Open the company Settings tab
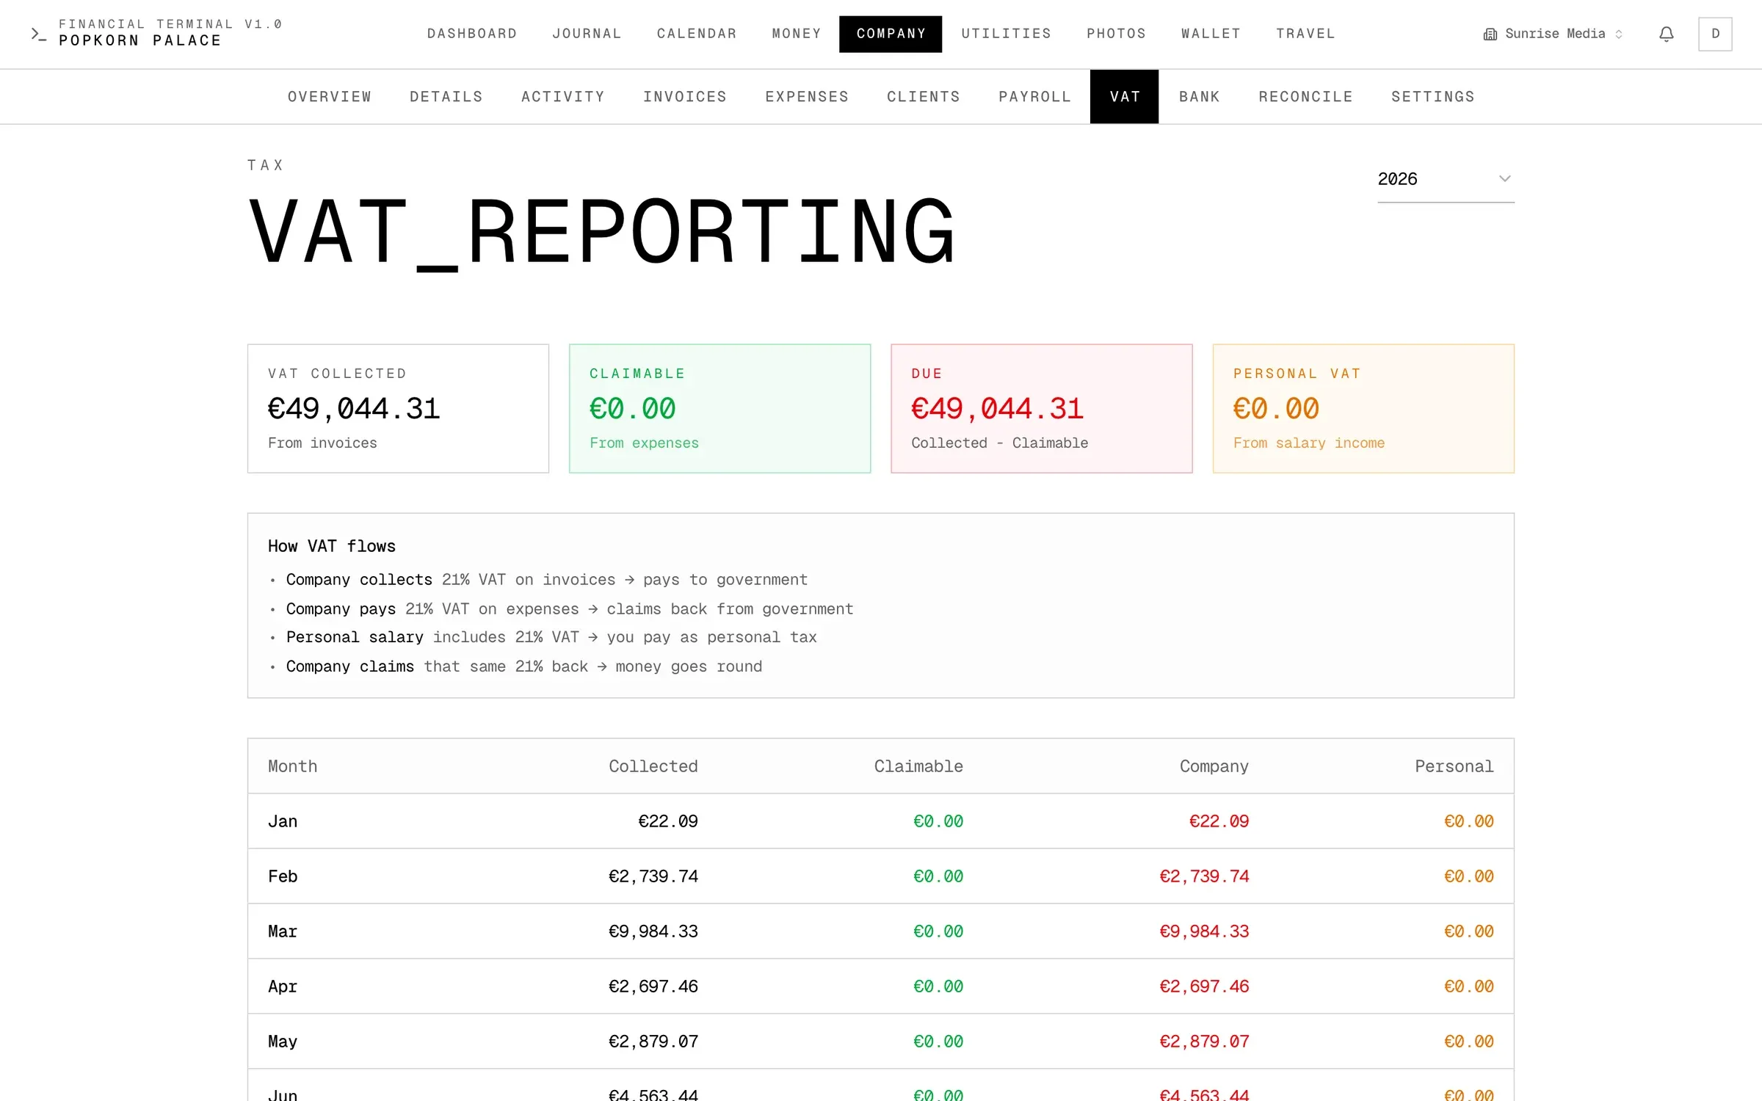 tap(1433, 97)
